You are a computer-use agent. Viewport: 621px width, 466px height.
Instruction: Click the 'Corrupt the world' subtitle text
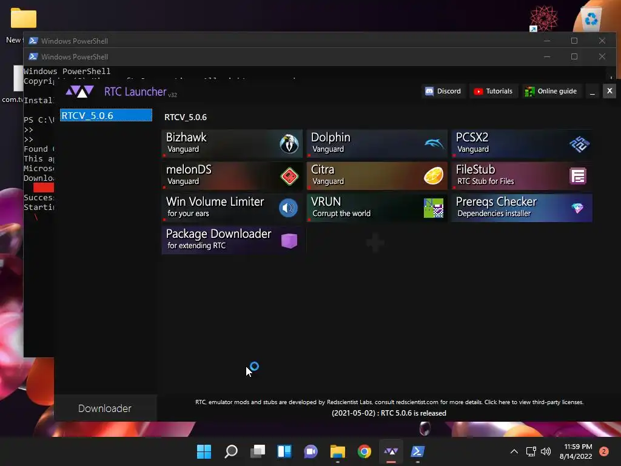(341, 213)
